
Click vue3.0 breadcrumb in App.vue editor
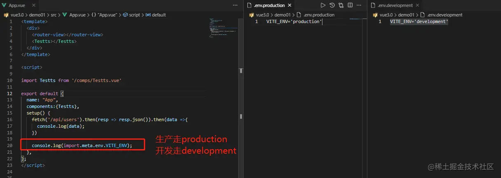click(x=18, y=15)
